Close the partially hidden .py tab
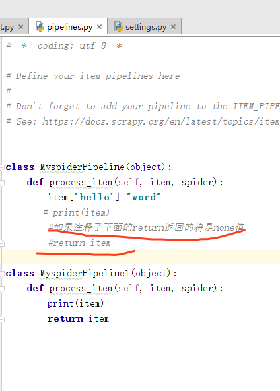The height and width of the screenshot is (391, 280). coord(20,26)
